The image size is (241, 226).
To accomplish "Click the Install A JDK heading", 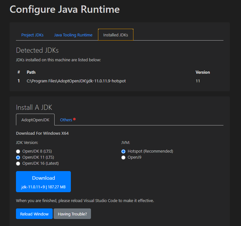I will pos(34,107).
